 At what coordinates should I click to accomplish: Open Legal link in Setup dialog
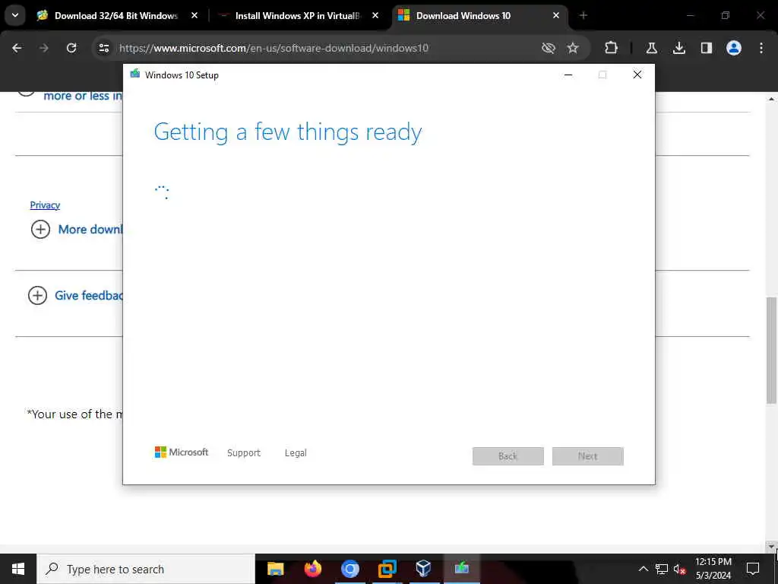tap(296, 453)
